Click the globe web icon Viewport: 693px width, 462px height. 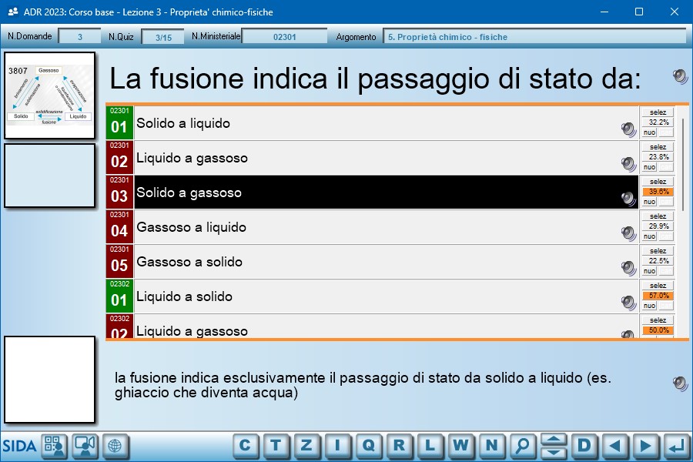115,446
